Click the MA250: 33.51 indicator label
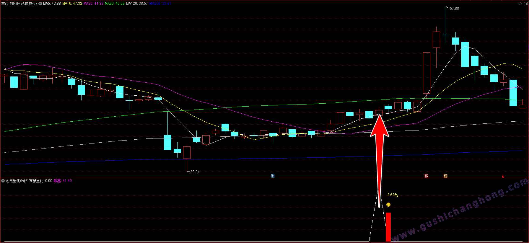Image resolution: width=529 pixels, height=243 pixels. coord(160,4)
